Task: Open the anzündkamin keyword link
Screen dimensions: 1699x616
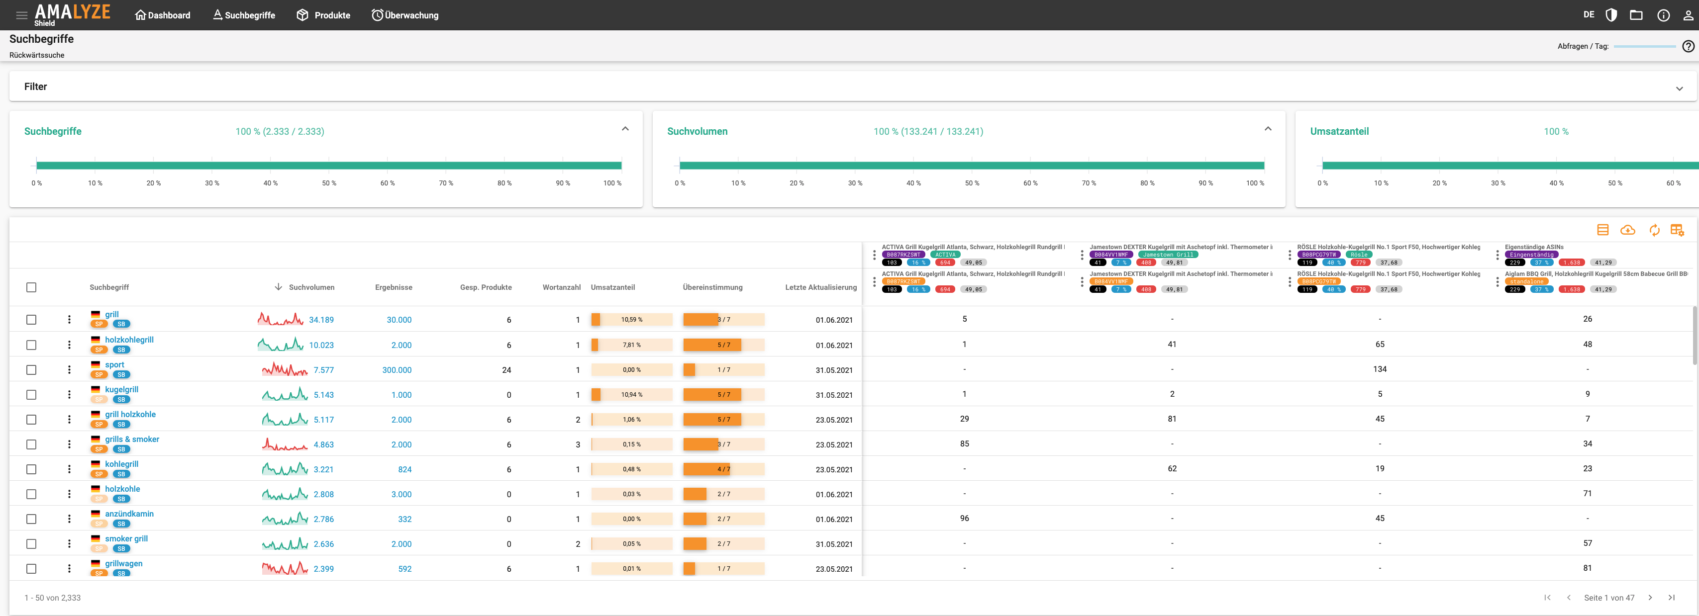Action: (129, 514)
